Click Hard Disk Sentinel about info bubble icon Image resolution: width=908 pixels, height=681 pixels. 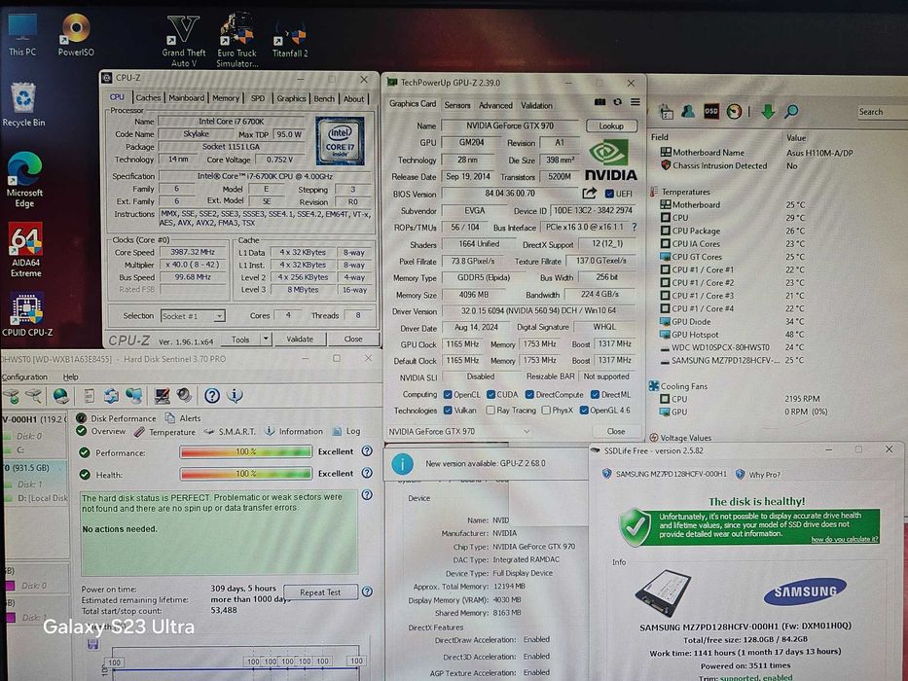pyautogui.click(x=235, y=396)
